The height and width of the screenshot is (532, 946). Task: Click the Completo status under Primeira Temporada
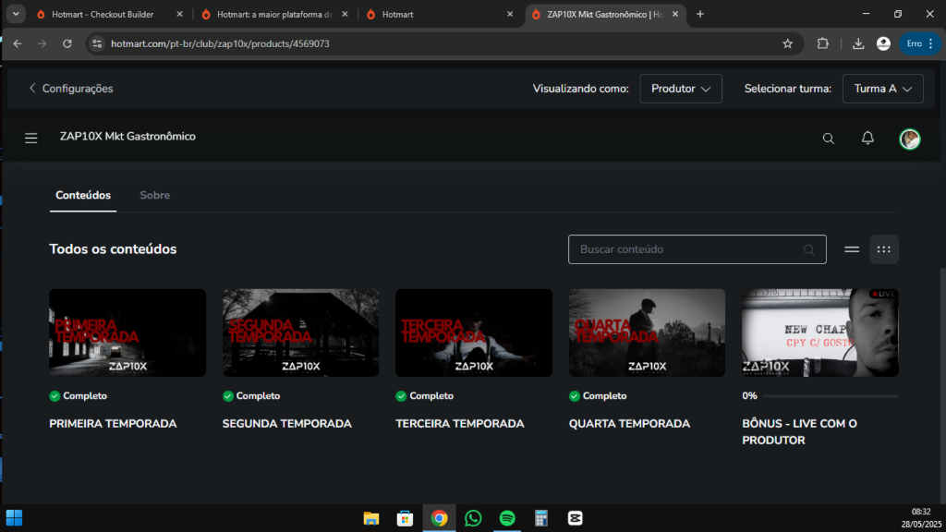point(79,395)
